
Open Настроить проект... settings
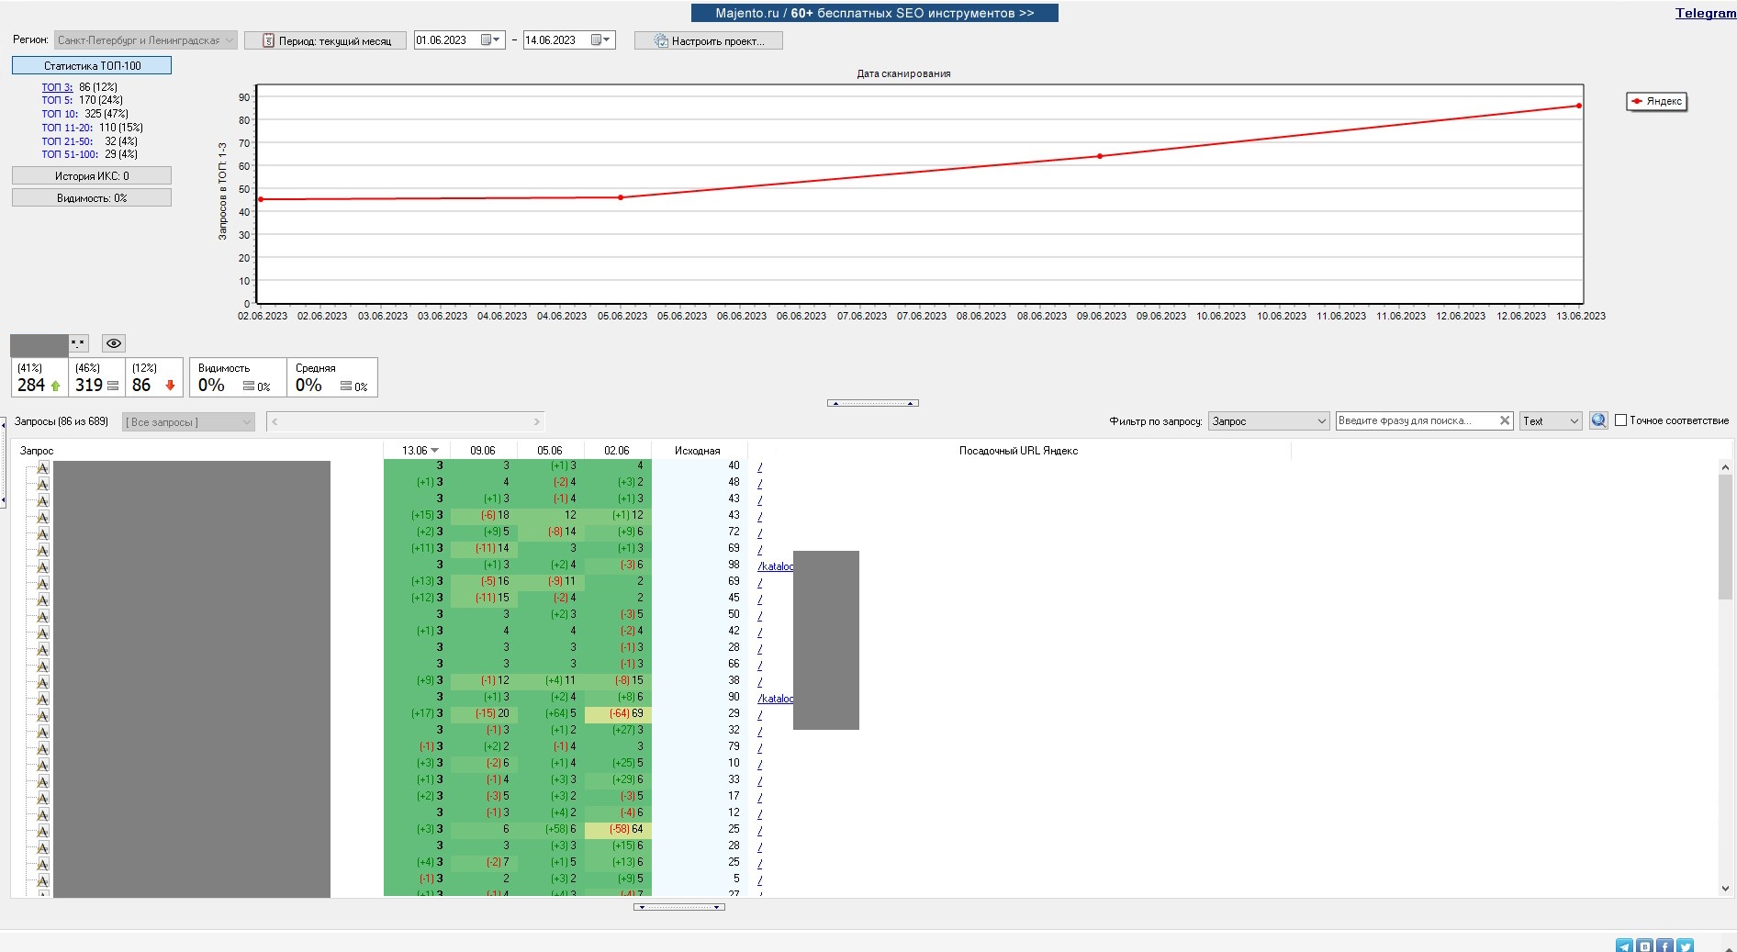point(709,40)
